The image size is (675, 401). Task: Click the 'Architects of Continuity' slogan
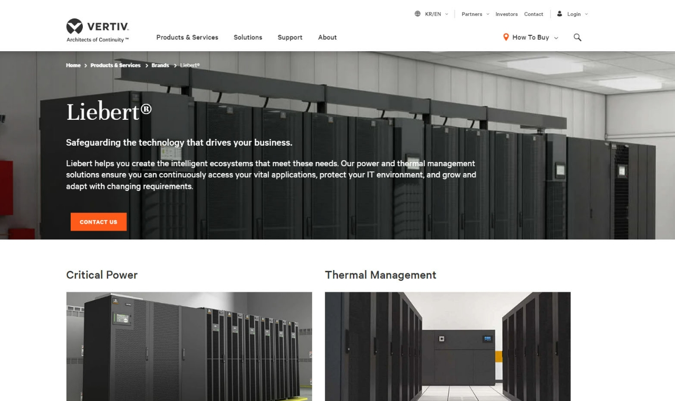point(98,40)
